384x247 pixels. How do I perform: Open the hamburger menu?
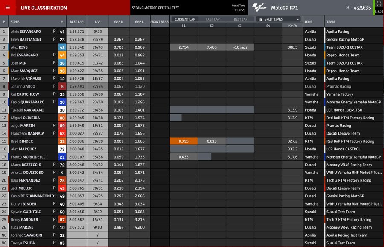pos(8,8)
